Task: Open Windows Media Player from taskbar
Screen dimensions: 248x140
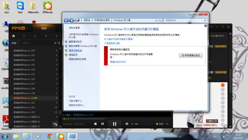Action: click(x=38, y=136)
